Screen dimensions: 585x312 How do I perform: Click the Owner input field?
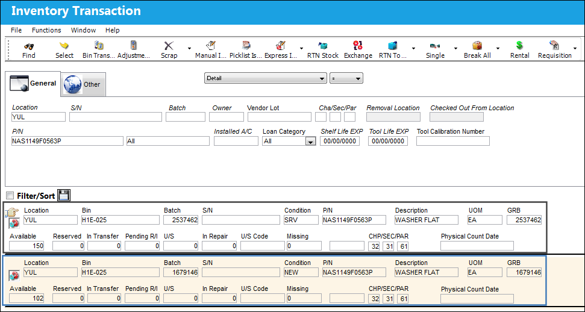tap(227, 117)
